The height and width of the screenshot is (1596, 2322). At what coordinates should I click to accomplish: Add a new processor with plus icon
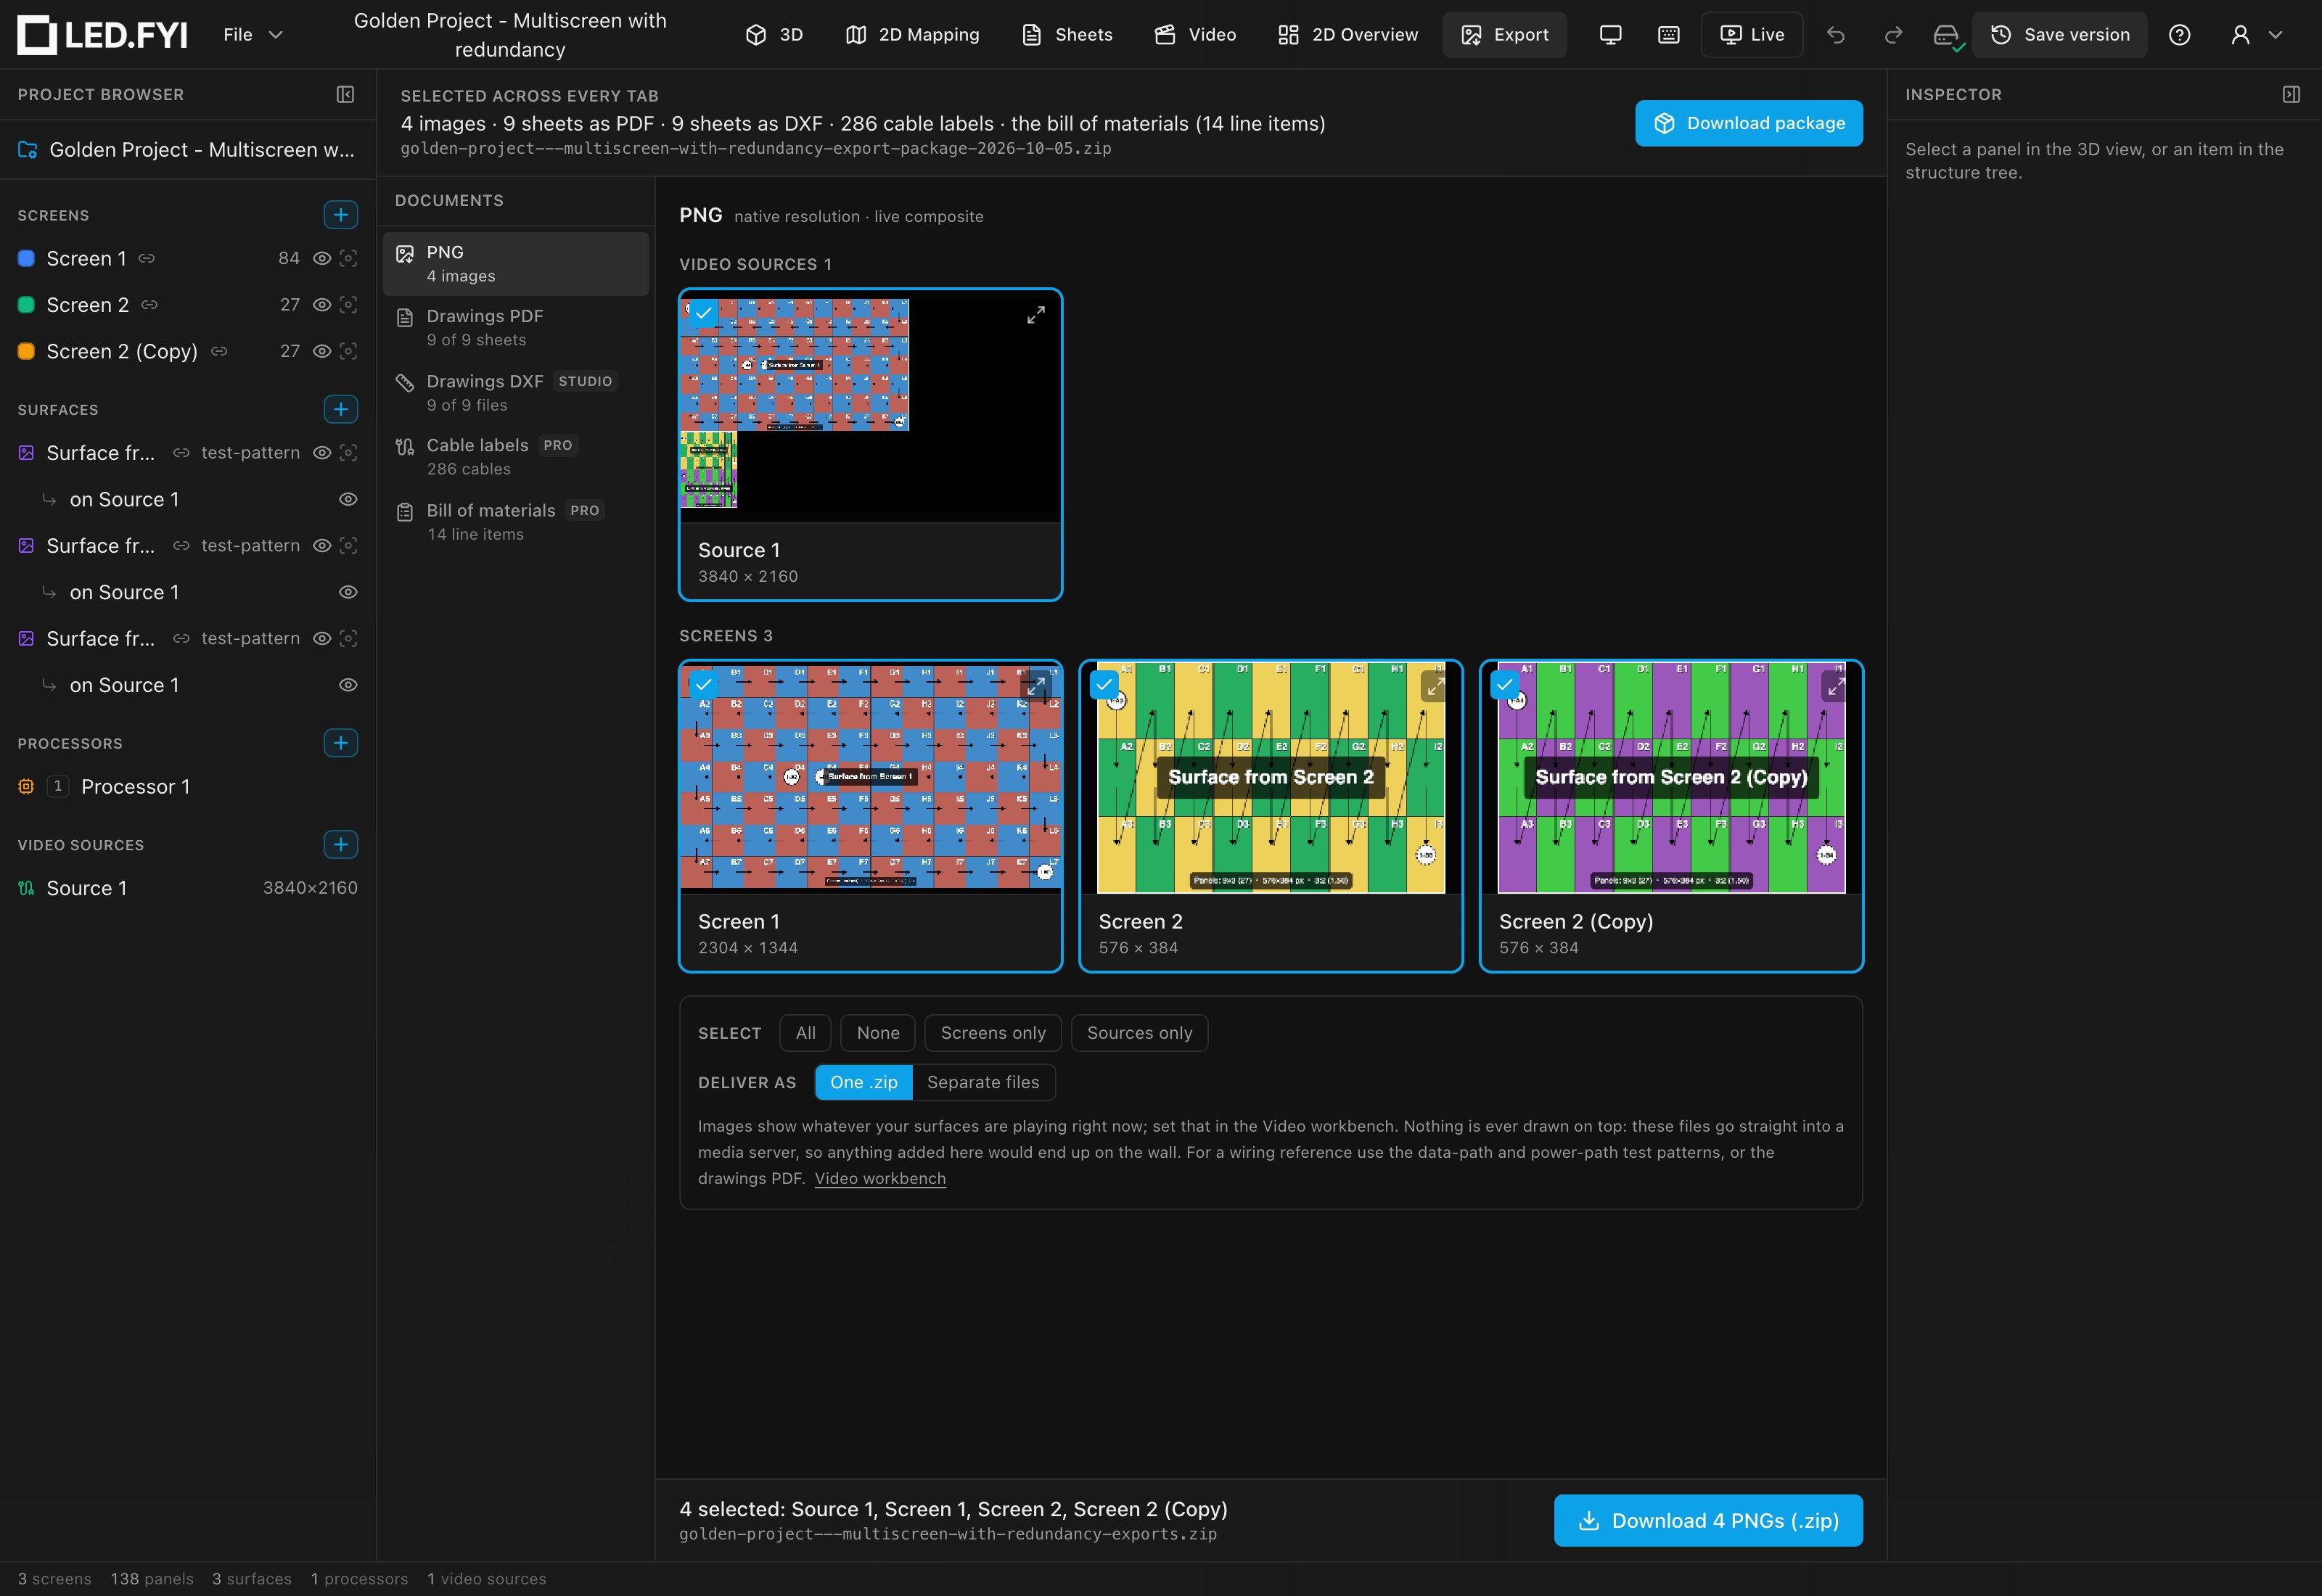pos(341,743)
